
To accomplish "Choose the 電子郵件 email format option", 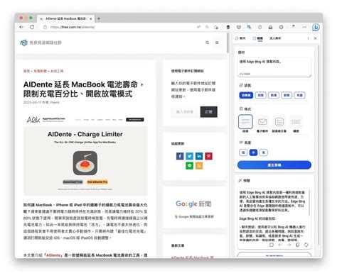I will pyautogui.click(x=262, y=123).
